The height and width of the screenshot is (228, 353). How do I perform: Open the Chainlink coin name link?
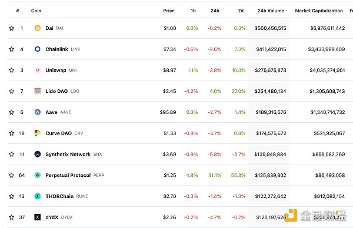56,49
